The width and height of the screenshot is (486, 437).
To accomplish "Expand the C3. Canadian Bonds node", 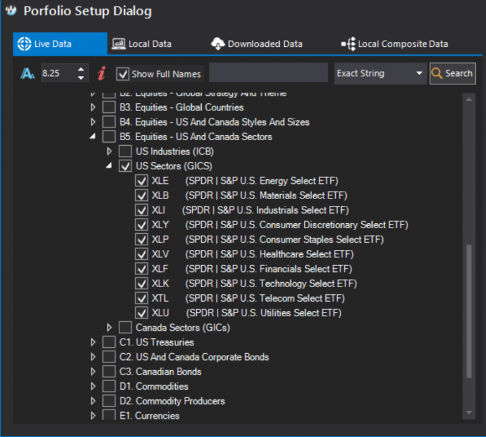I will tap(93, 371).
